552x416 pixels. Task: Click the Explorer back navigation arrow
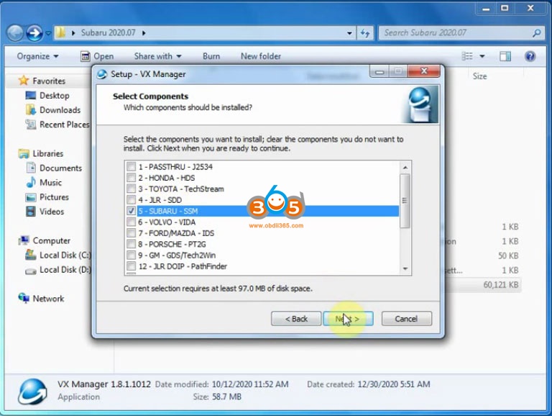click(15, 33)
